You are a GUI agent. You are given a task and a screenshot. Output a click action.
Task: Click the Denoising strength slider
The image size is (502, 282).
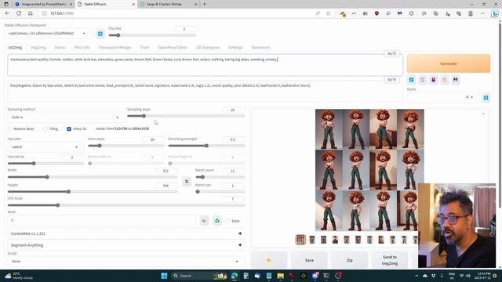(206, 146)
